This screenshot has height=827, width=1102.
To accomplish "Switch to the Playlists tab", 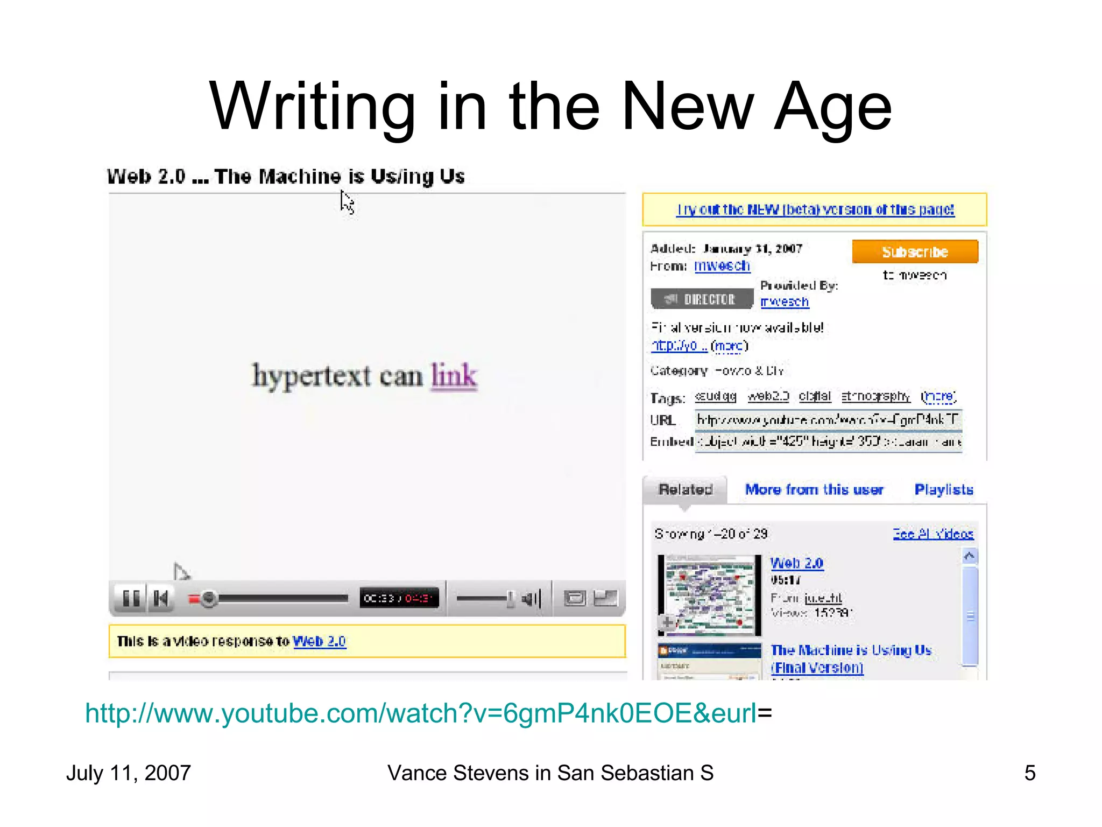I will coord(944,489).
